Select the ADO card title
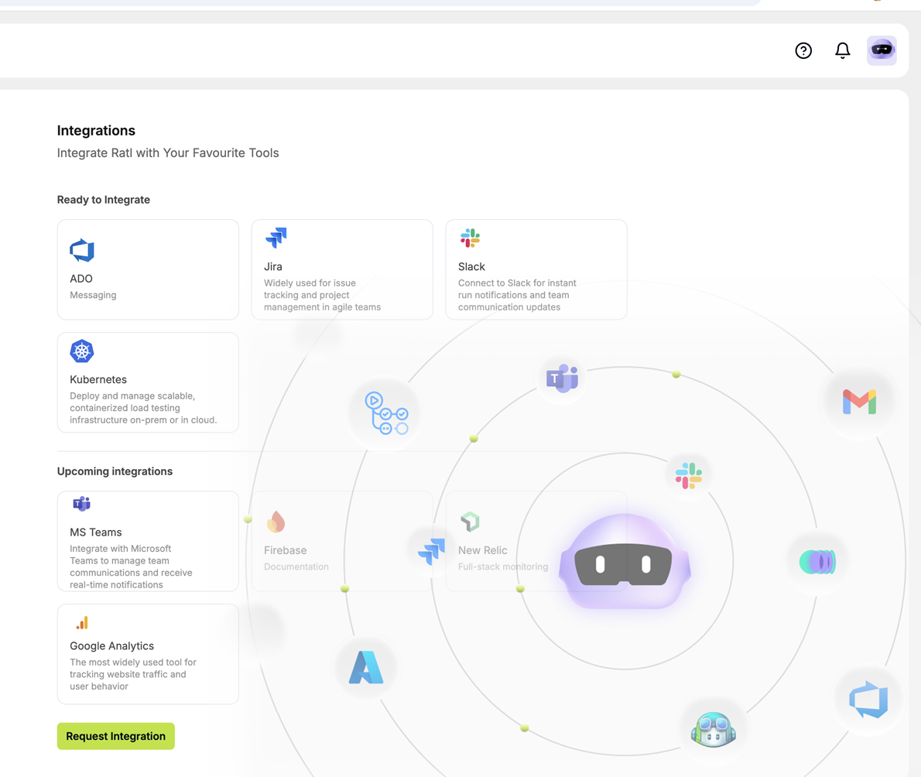The height and width of the screenshot is (777, 921). coord(81,279)
